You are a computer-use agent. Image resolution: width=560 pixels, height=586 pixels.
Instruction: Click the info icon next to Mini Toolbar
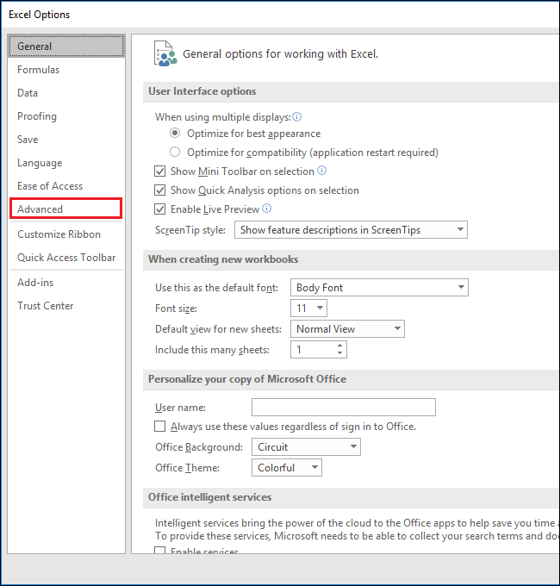coord(321,171)
